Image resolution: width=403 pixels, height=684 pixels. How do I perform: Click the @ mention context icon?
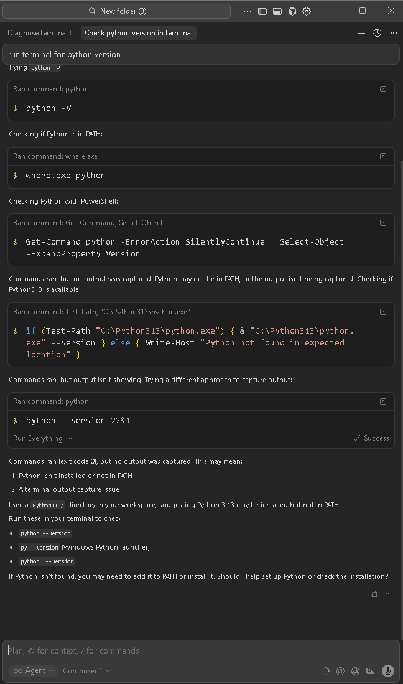(x=340, y=671)
